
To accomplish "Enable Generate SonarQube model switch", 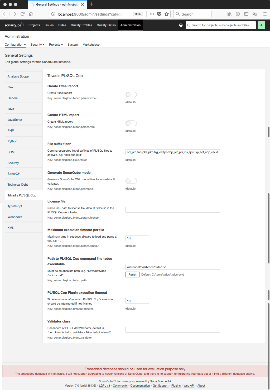I will [131, 181].
